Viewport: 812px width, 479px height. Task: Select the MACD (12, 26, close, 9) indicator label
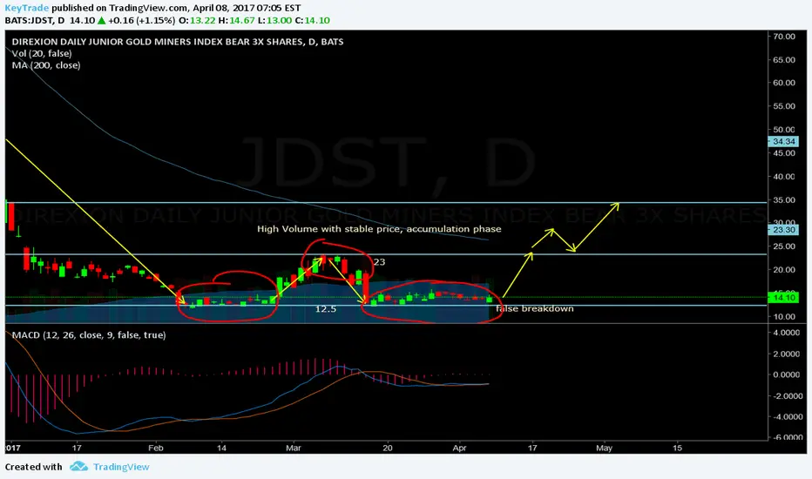pos(89,335)
